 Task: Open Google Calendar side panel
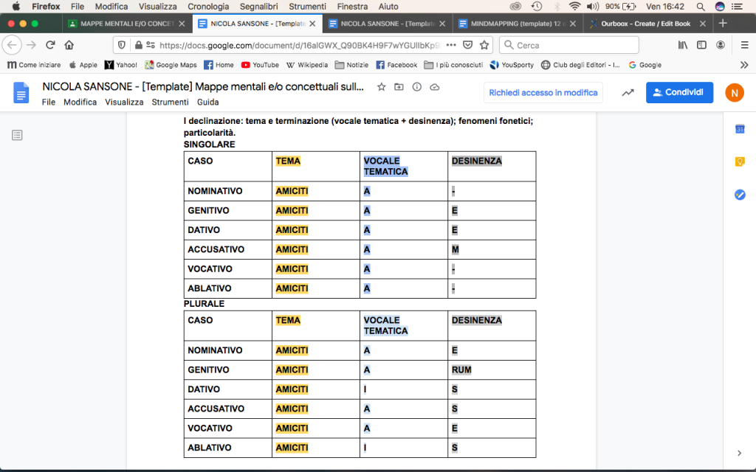pyautogui.click(x=740, y=130)
